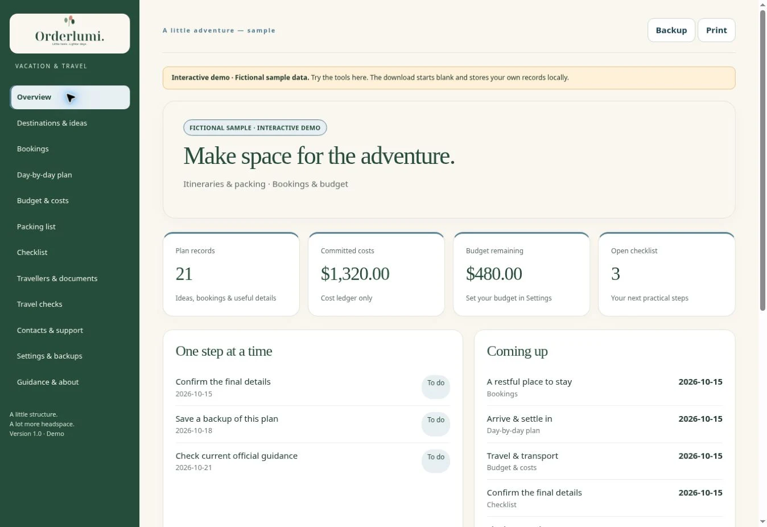View Travellers & documents
Image resolution: width=767 pixels, height=527 pixels.
(x=69, y=278)
